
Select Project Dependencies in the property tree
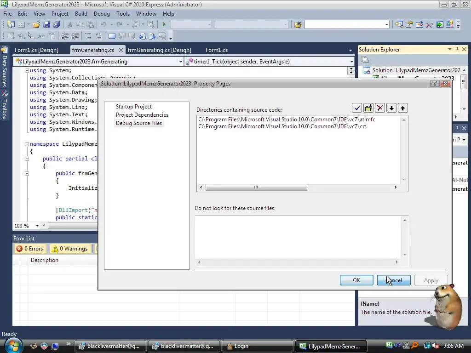pyautogui.click(x=142, y=115)
